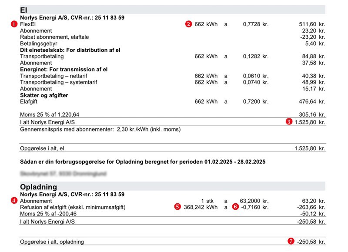The image size is (348, 252).
Task: Click red marker 6 by -0,7160 kr.
Action: tap(235, 207)
